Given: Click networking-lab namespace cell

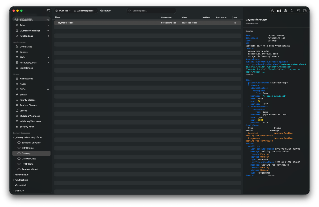Looking at the screenshot, I should coord(169,23).
